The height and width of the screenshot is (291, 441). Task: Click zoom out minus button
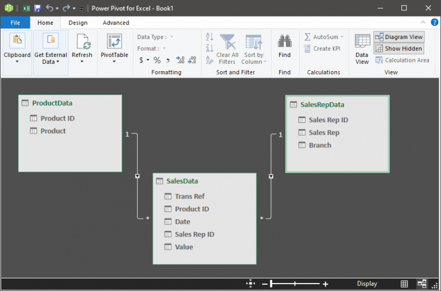pyautogui.click(x=264, y=284)
